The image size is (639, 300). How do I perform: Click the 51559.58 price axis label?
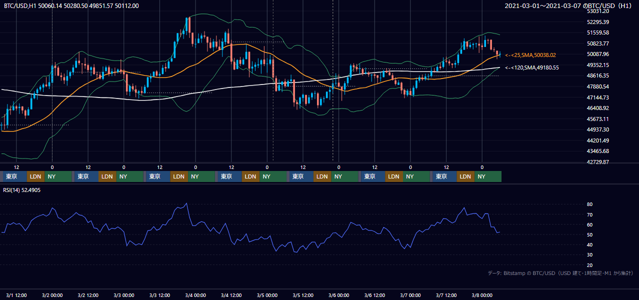tap(598, 32)
